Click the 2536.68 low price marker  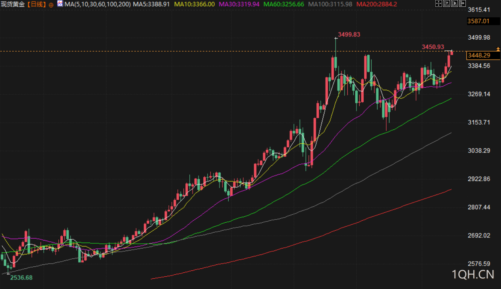coord(21,277)
